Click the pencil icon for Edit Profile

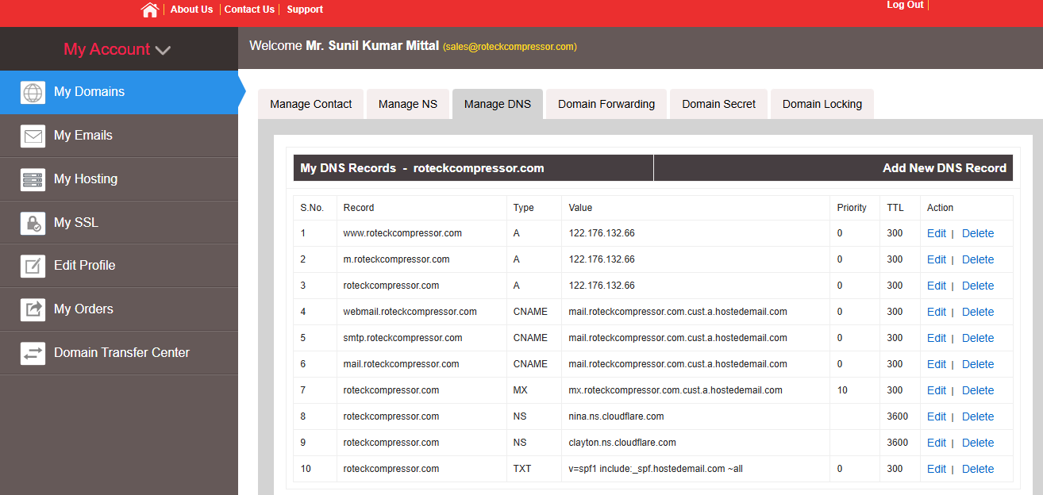[33, 266]
